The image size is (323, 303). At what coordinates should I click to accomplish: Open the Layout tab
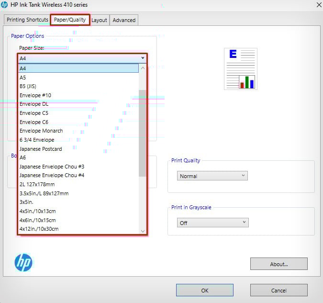point(99,20)
